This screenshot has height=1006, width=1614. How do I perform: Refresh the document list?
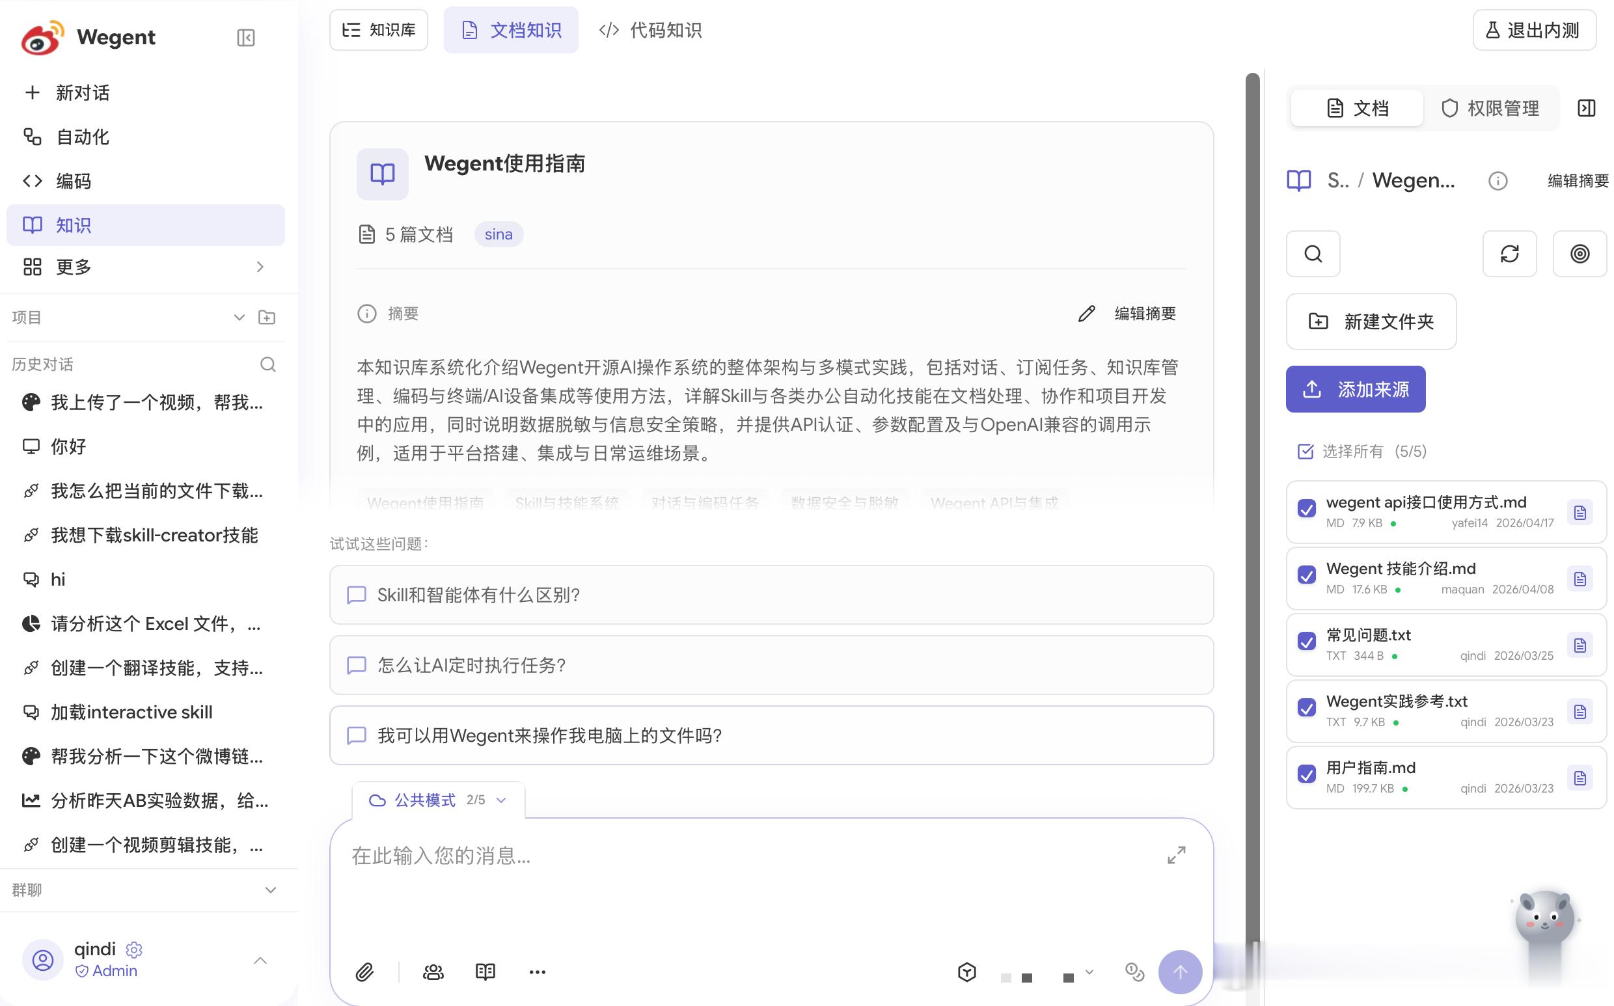(x=1510, y=254)
